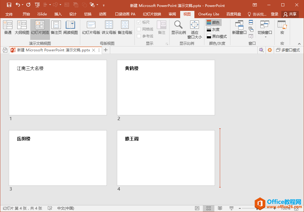
Task: Open the 切换 ribbon tab
Action: [x=88, y=14]
